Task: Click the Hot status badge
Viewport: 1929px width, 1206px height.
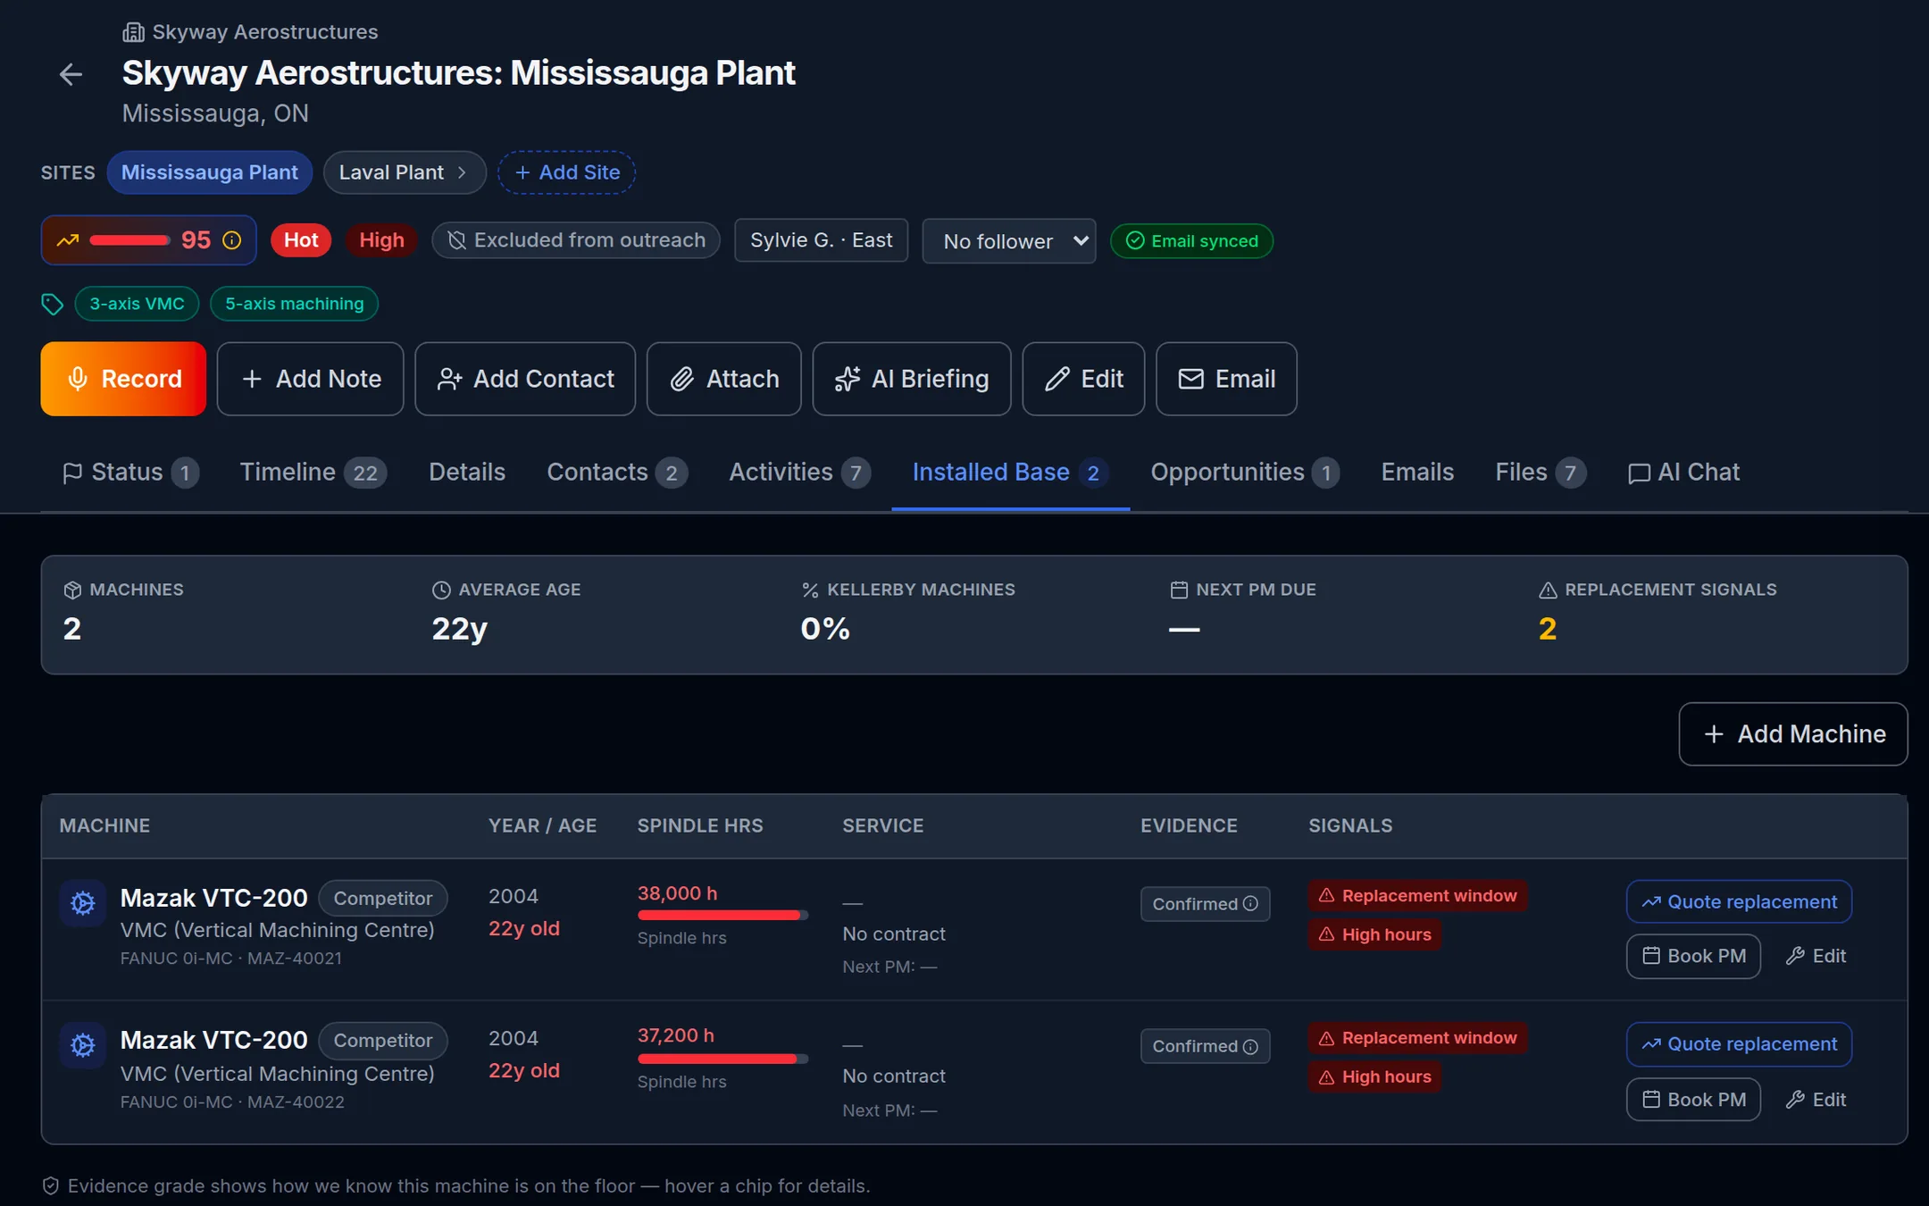Action: pos(301,240)
